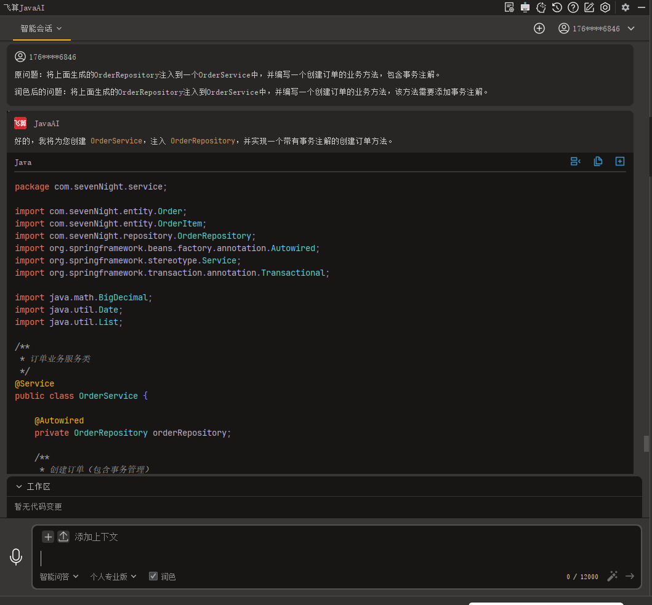Screen dimensions: 652x605
Task: Click the plus add context button
Action: click(48, 537)
